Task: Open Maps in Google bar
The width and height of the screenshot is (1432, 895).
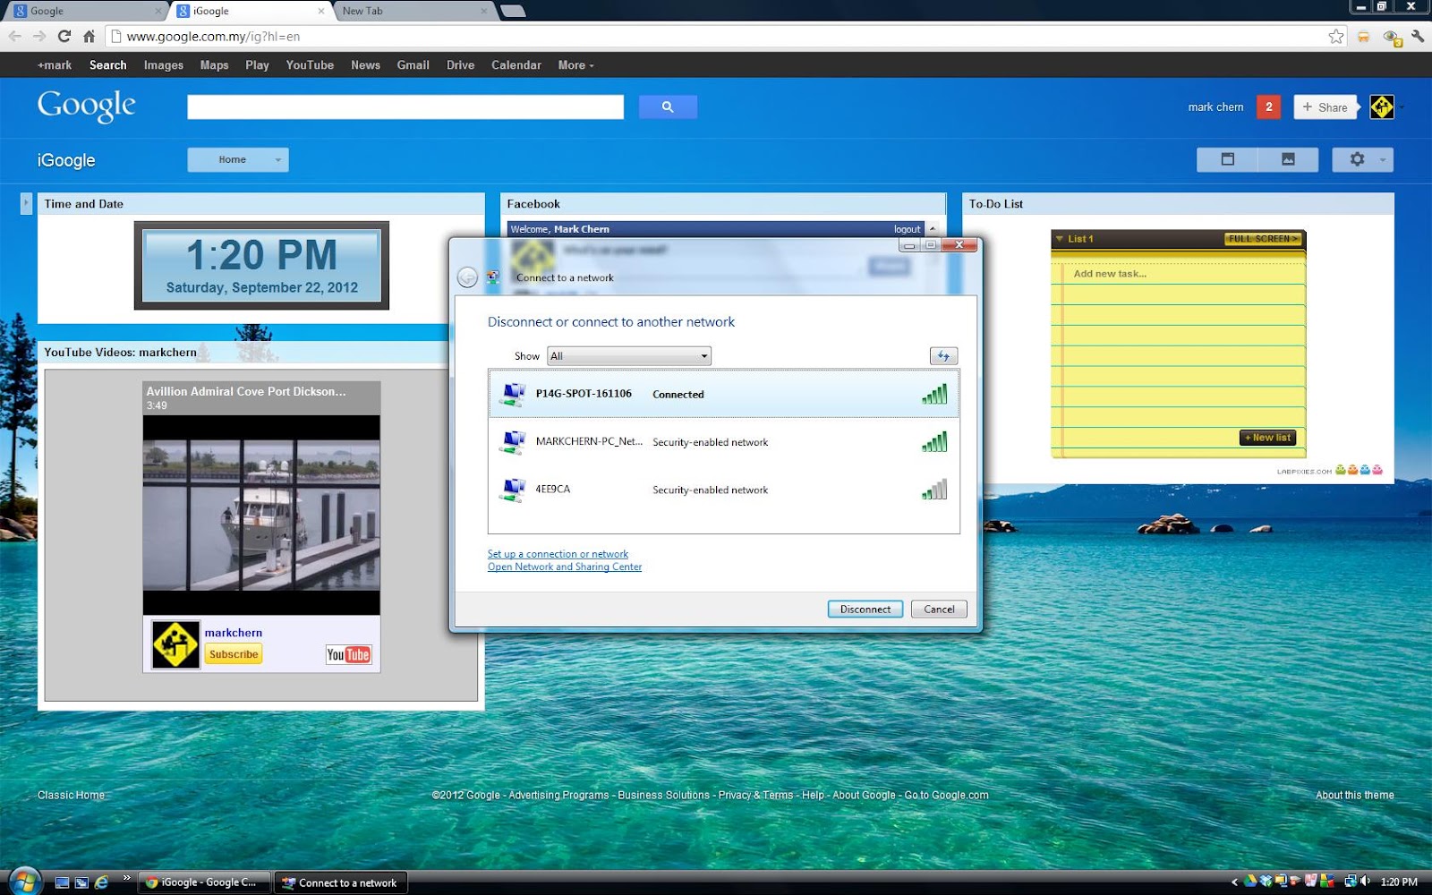Action: click(x=214, y=64)
